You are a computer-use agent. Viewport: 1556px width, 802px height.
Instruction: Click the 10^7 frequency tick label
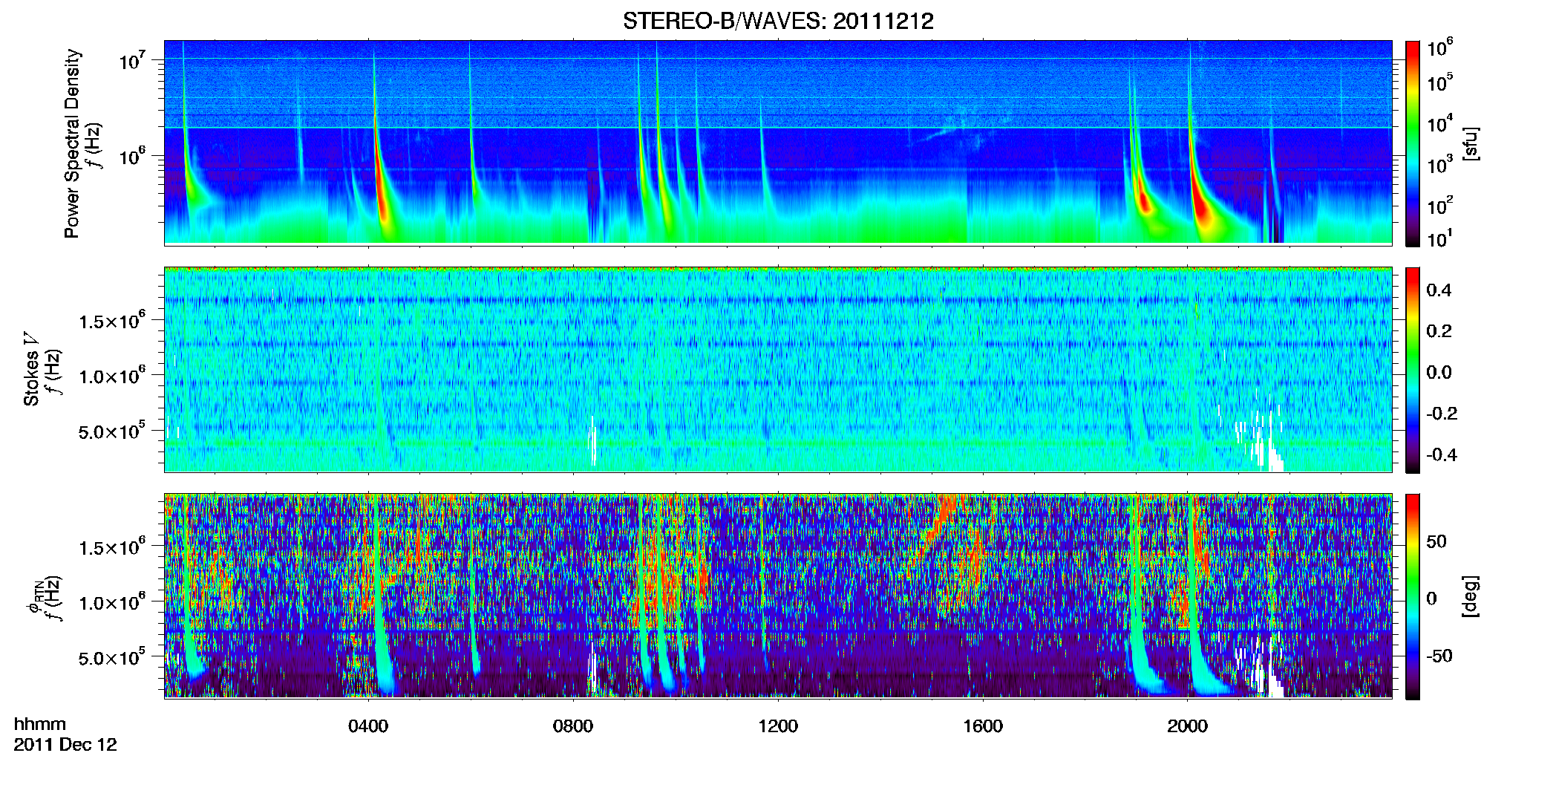pos(132,61)
